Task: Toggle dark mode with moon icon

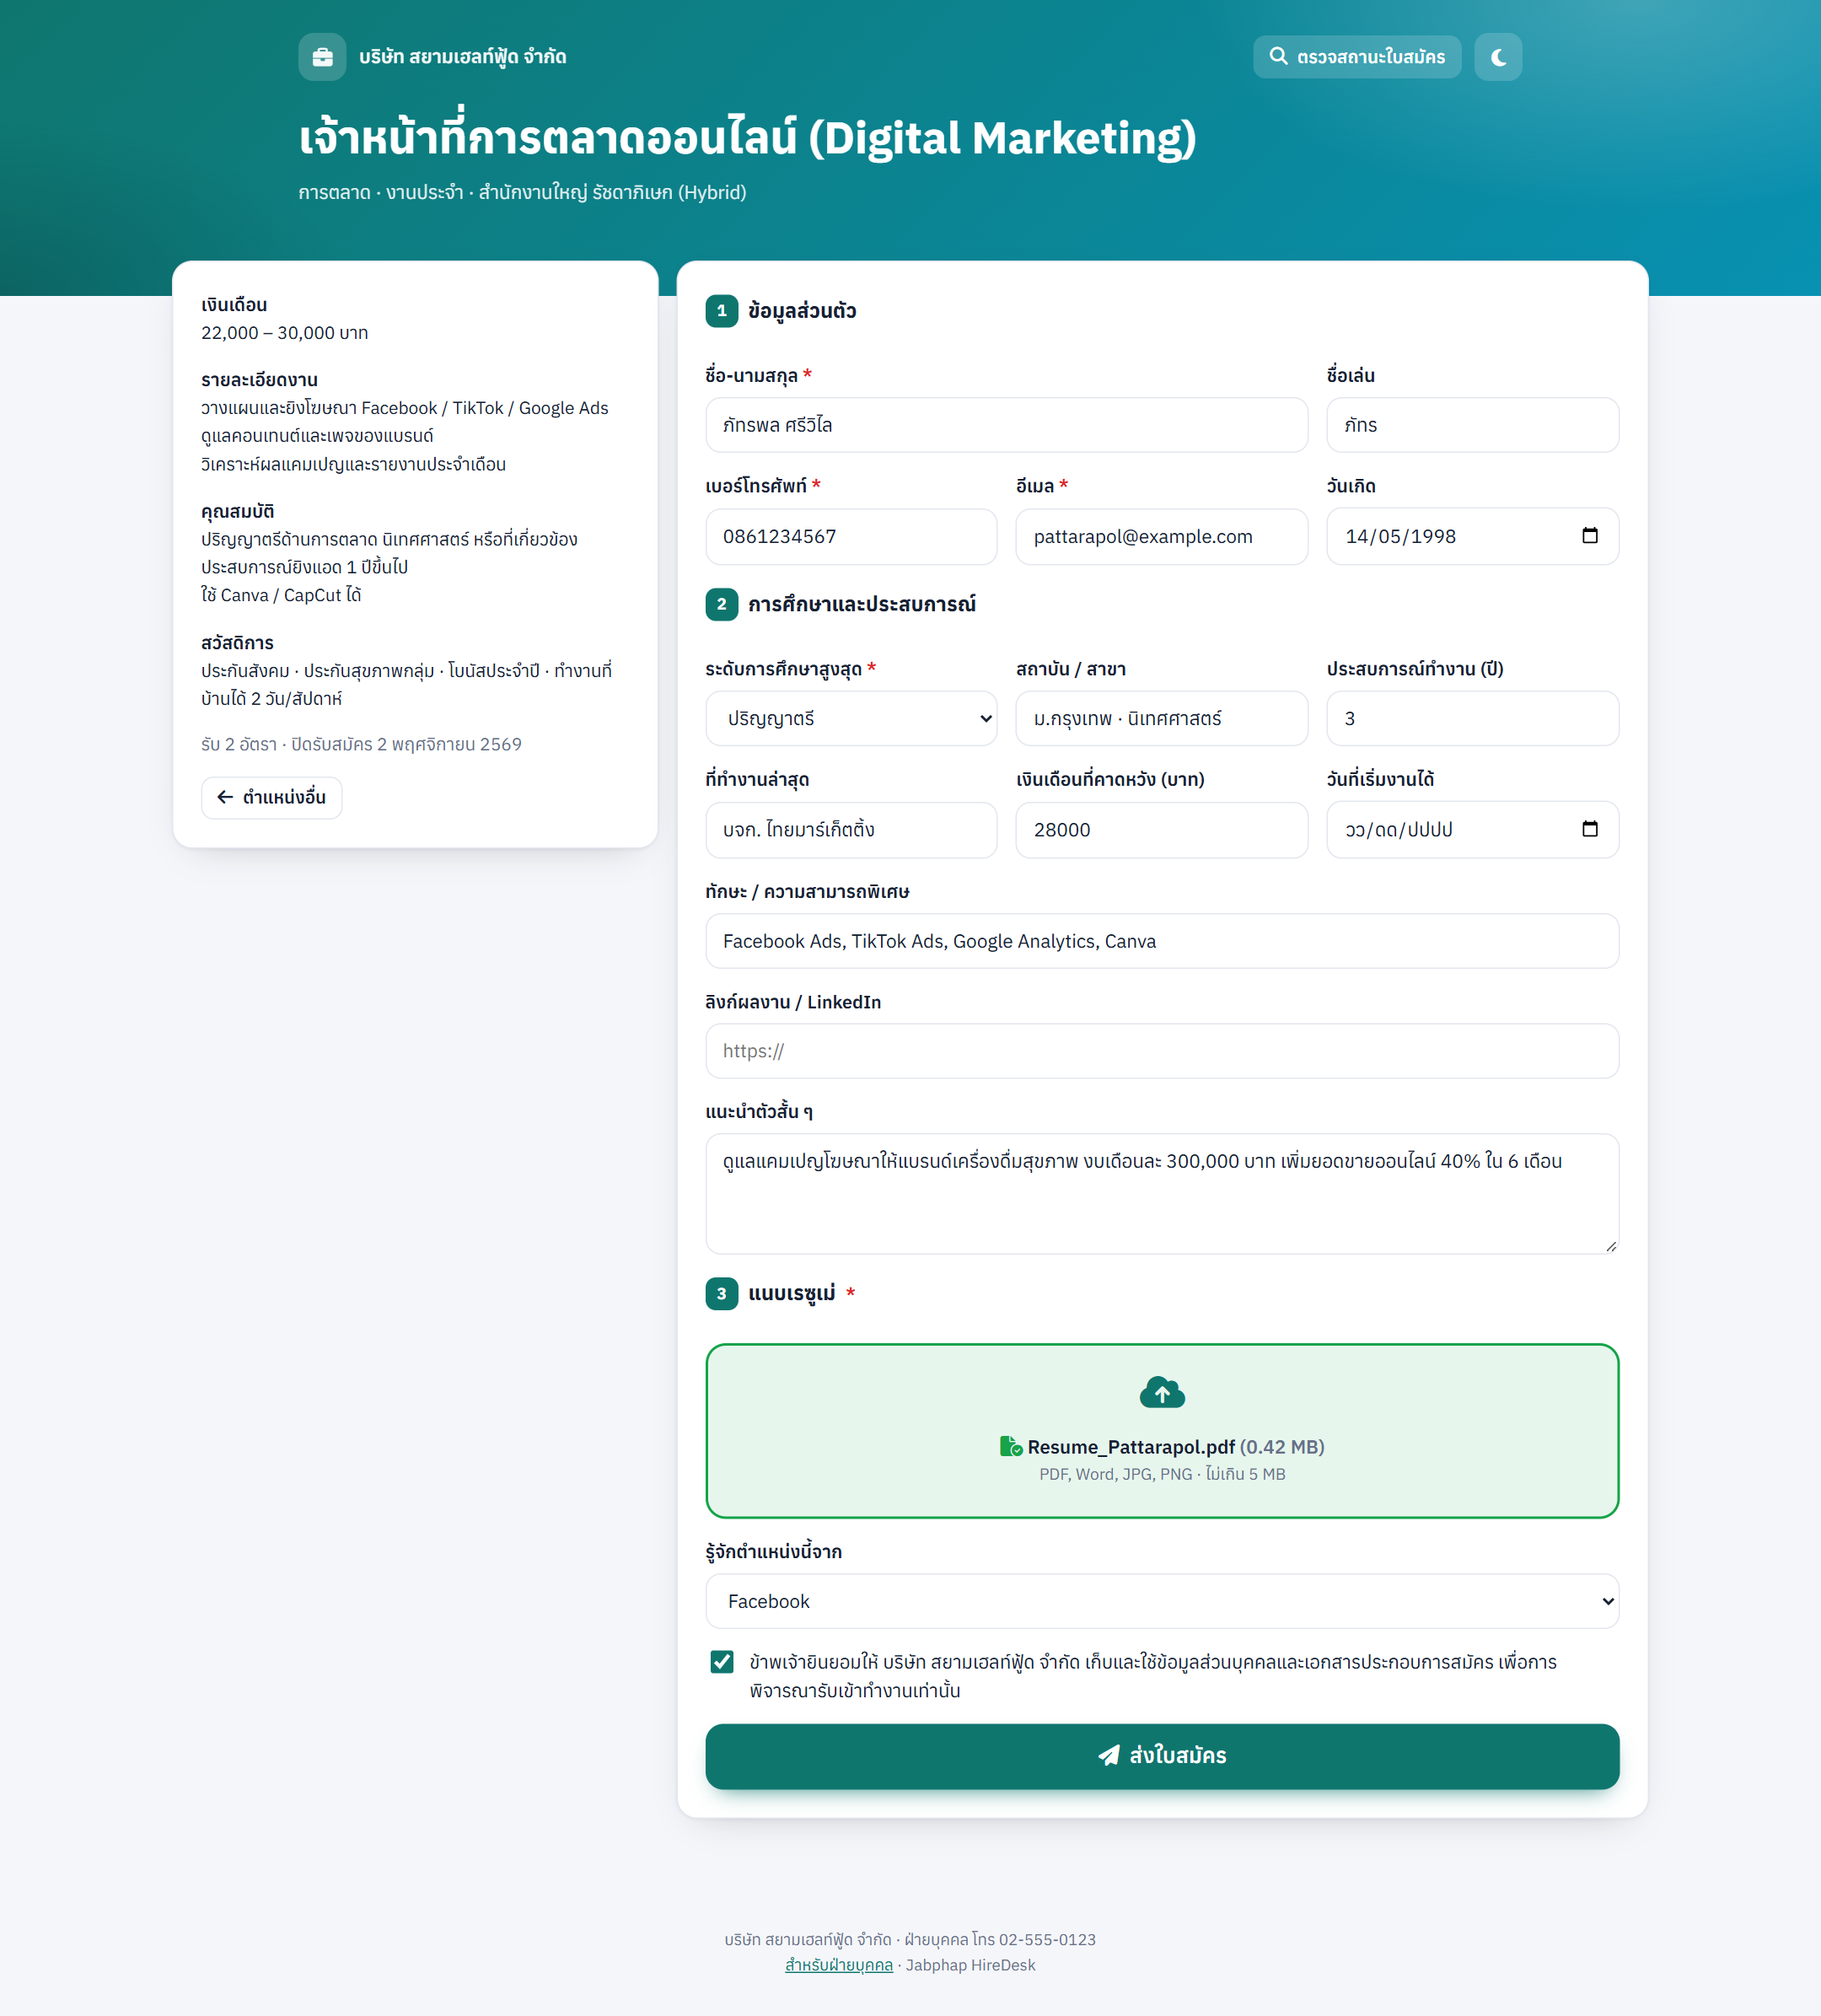Action: click(x=1498, y=57)
